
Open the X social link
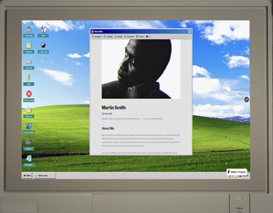(148, 37)
